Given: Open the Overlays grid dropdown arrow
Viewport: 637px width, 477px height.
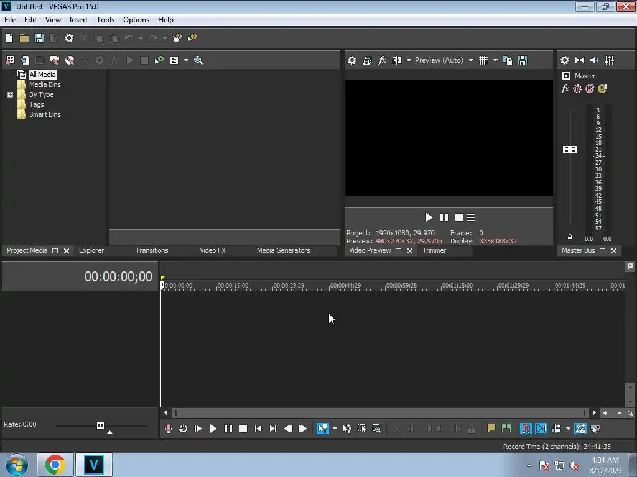Looking at the screenshot, I should coord(495,60).
